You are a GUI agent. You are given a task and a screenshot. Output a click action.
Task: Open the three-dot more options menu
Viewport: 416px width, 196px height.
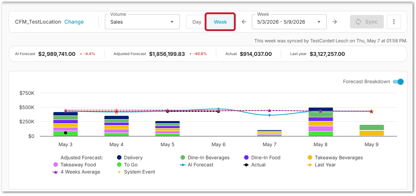394,22
